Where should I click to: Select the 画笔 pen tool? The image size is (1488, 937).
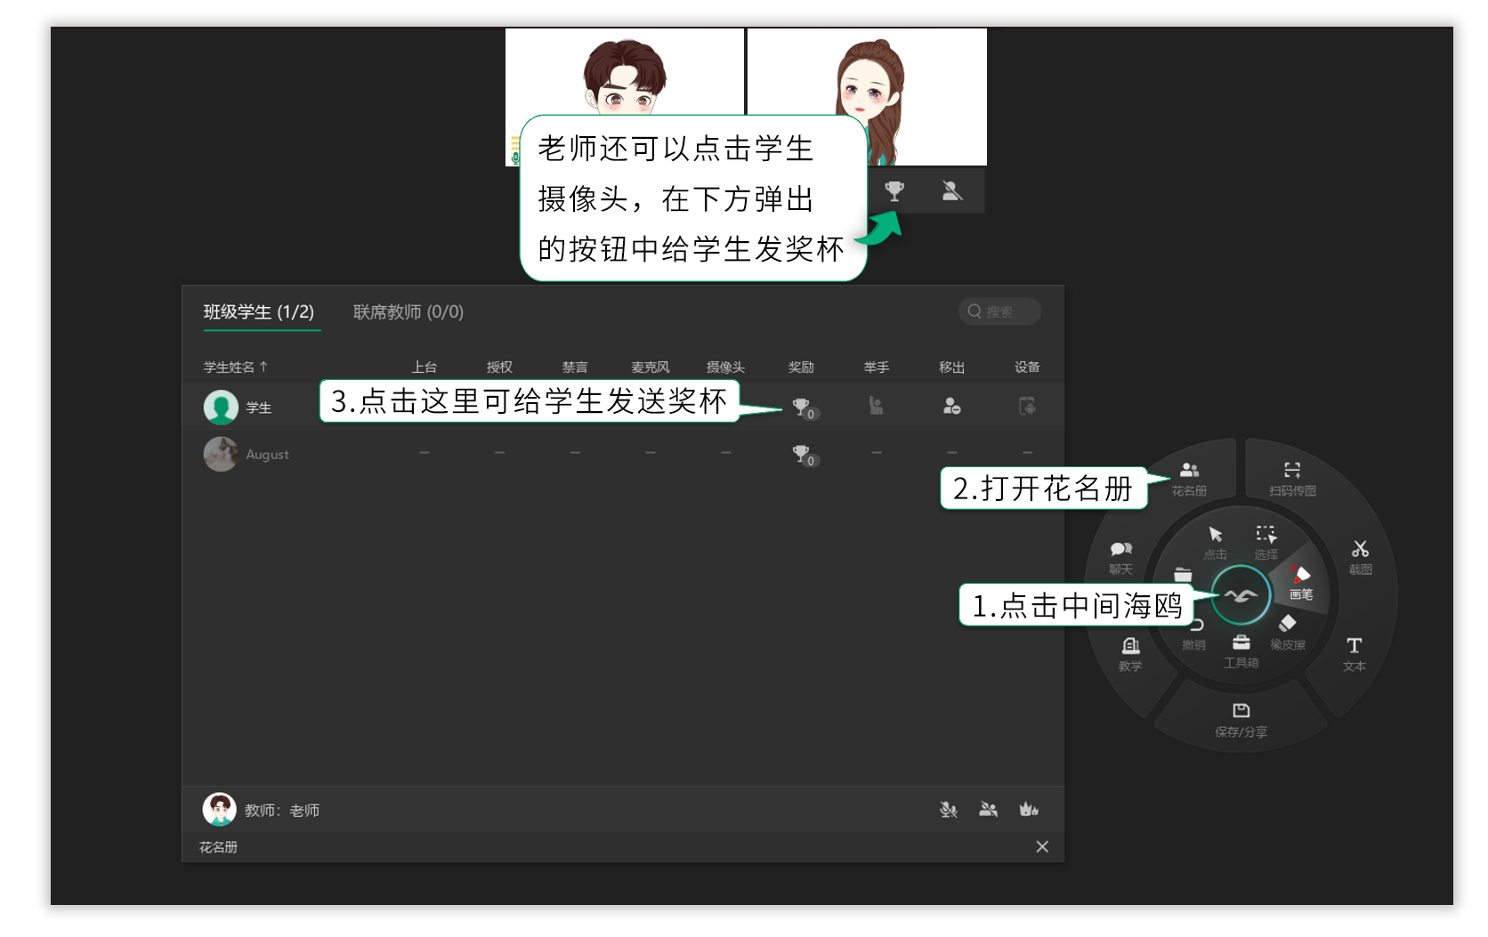1300,582
